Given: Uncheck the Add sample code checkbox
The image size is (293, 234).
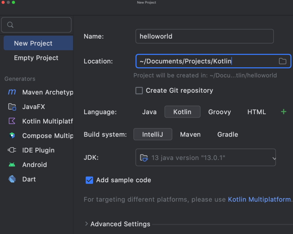Looking at the screenshot, I should pos(89,180).
